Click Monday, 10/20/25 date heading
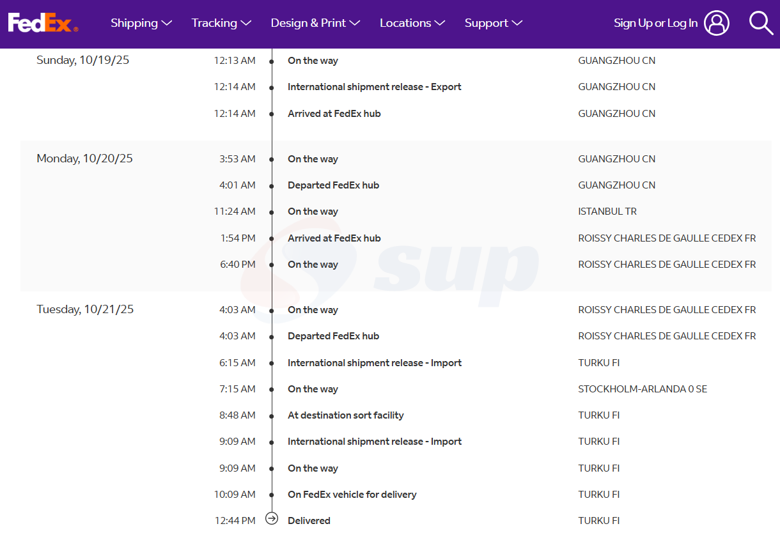 [x=84, y=158]
